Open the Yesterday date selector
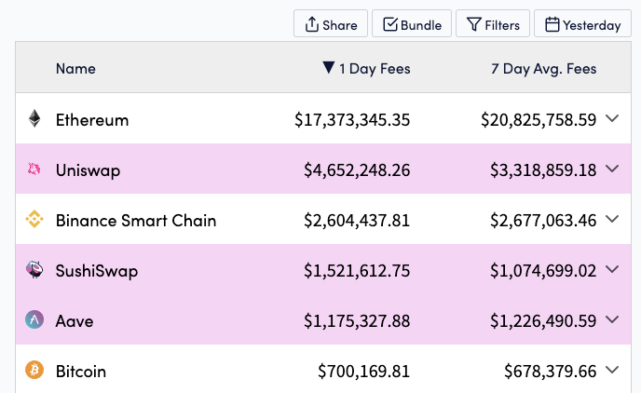Screen dimensions: 641x393 click(582, 24)
